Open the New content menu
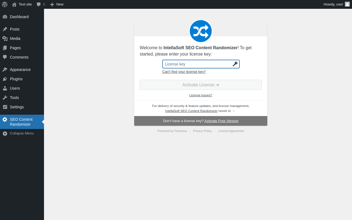This screenshot has width=352, height=220. [57, 4]
